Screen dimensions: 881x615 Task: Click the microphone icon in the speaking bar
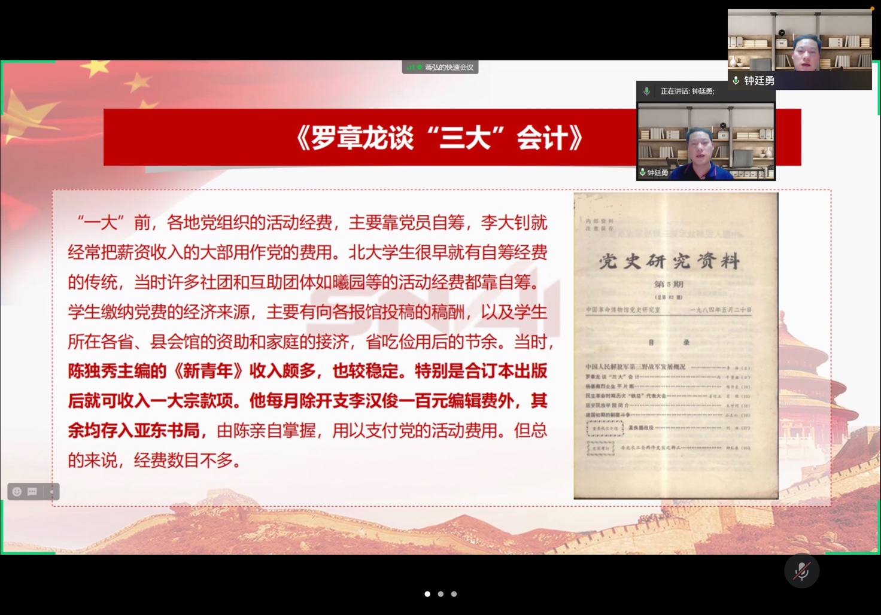646,91
